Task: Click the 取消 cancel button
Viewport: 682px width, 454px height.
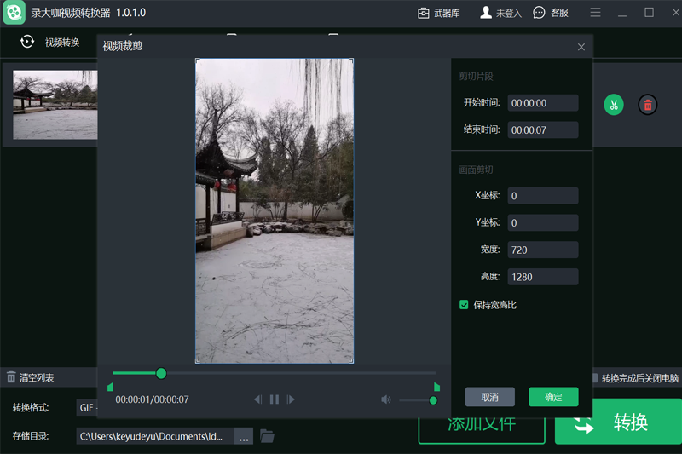Action: click(489, 397)
